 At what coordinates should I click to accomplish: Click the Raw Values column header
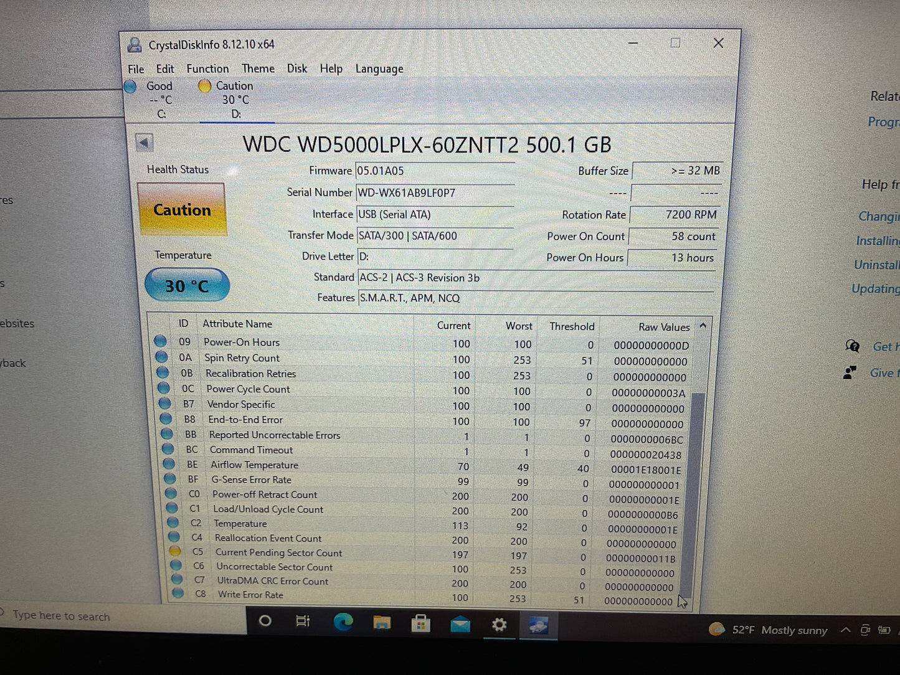tap(664, 327)
